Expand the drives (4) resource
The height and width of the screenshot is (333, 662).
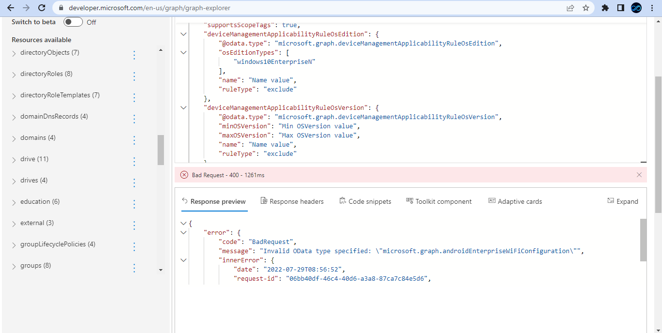14,182
